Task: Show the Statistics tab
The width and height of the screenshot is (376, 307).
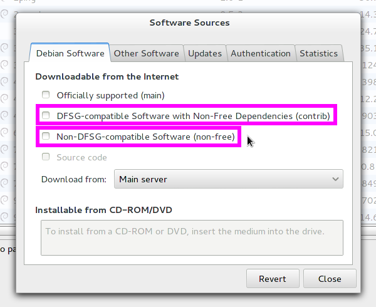Action: (x=318, y=53)
